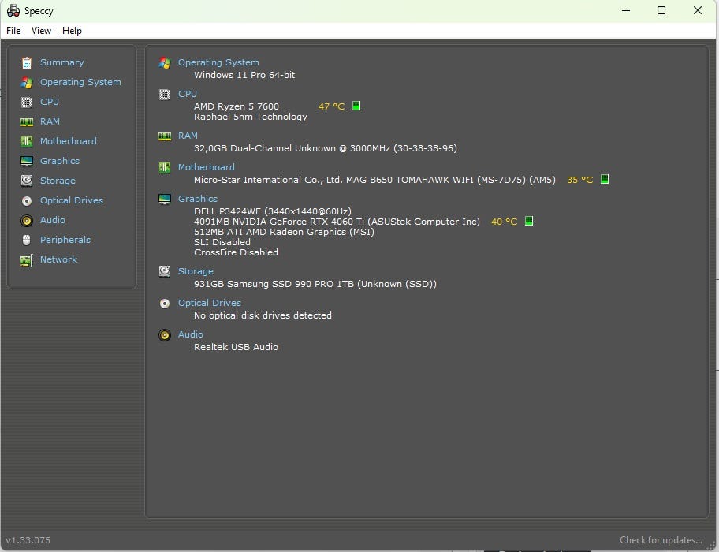Screen dimensions: 719x552
Task: Click Realtek USB Audio text
Action: click(237, 347)
